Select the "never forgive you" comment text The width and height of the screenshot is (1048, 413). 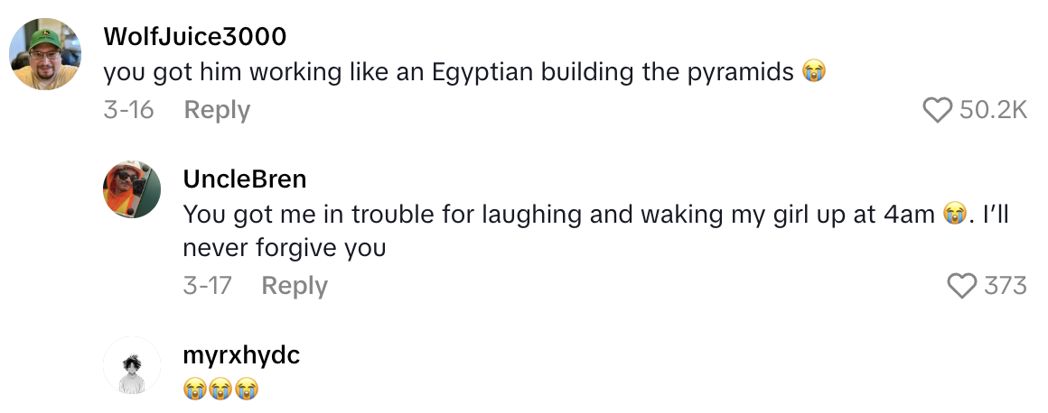285,247
